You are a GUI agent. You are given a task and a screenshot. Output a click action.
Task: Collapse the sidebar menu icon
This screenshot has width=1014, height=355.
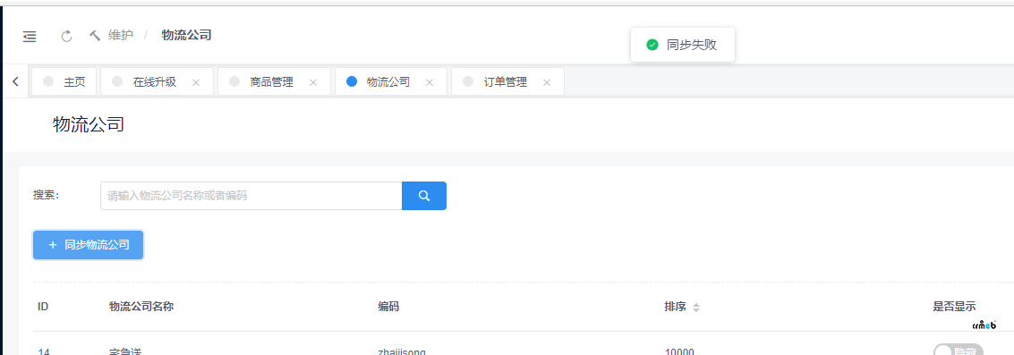pos(30,37)
